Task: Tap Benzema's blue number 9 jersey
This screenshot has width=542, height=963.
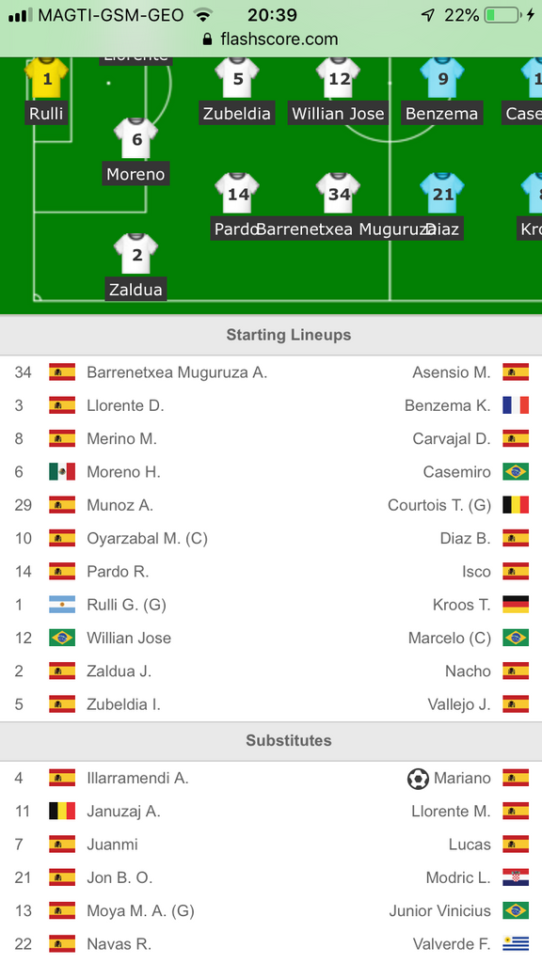Action: [x=442, y=77]
